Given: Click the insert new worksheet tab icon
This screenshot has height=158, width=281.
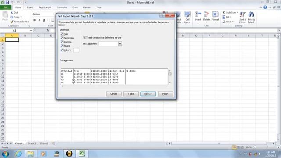Looking at the screenshot, I should [54, 144].
